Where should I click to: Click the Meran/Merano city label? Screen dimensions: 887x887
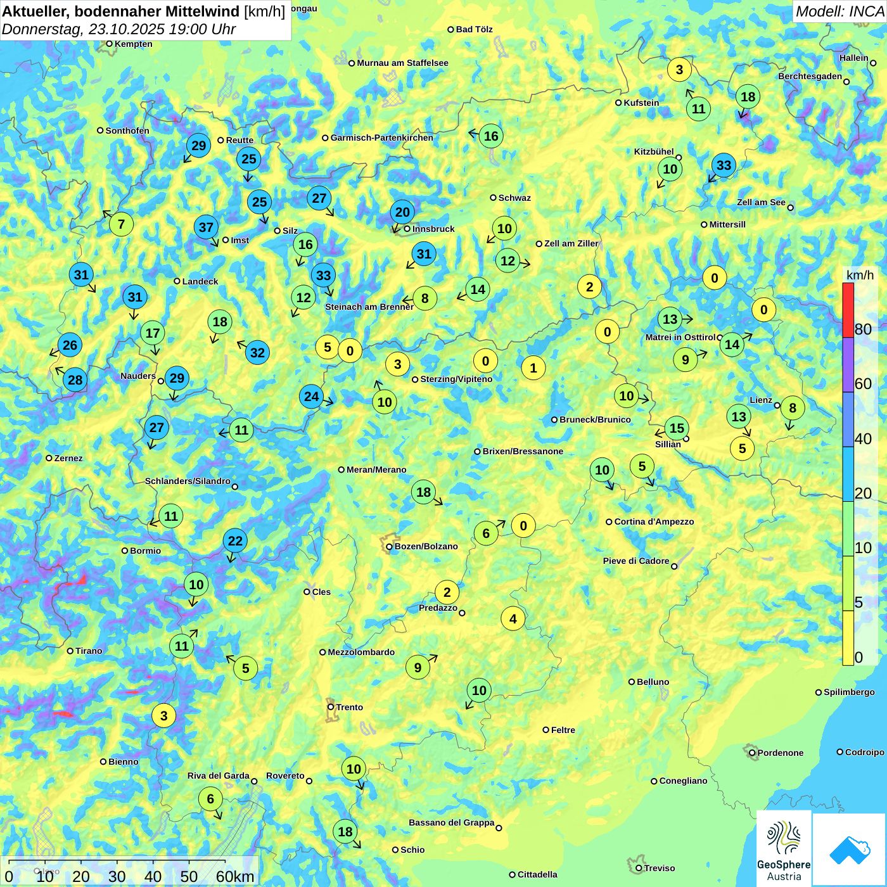[376, 469]
